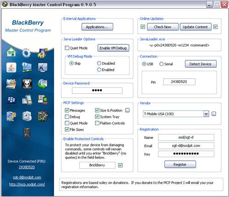The width and height of the screenshot is (229, 197).
Task: Enable the Quiet Mode checkbox under Java Loader
Action: (x=67, y=48)
